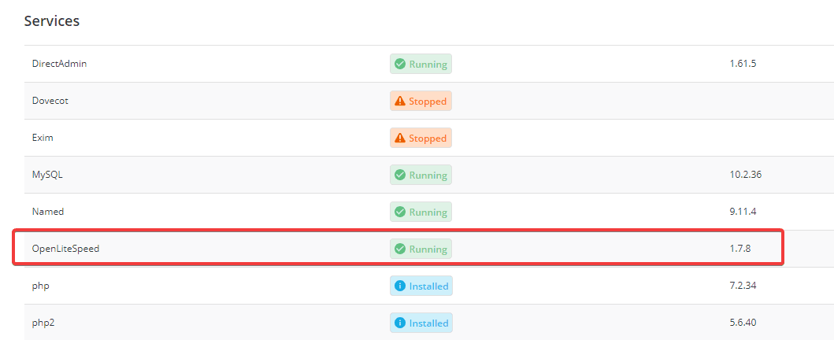Click the Named version number 9.11.4
Screen dimensions: 834x340
[743, 212]
